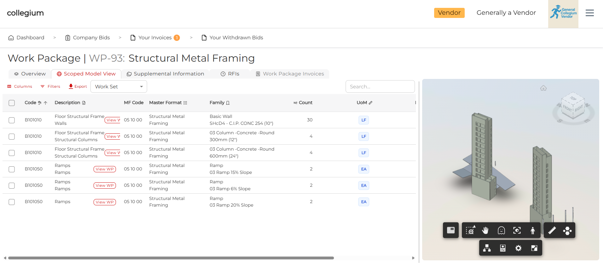Click the 'SHcD4 - C.I.P. CONC 254 (10")' family cell
603x266 pixels.
(241, 124)
